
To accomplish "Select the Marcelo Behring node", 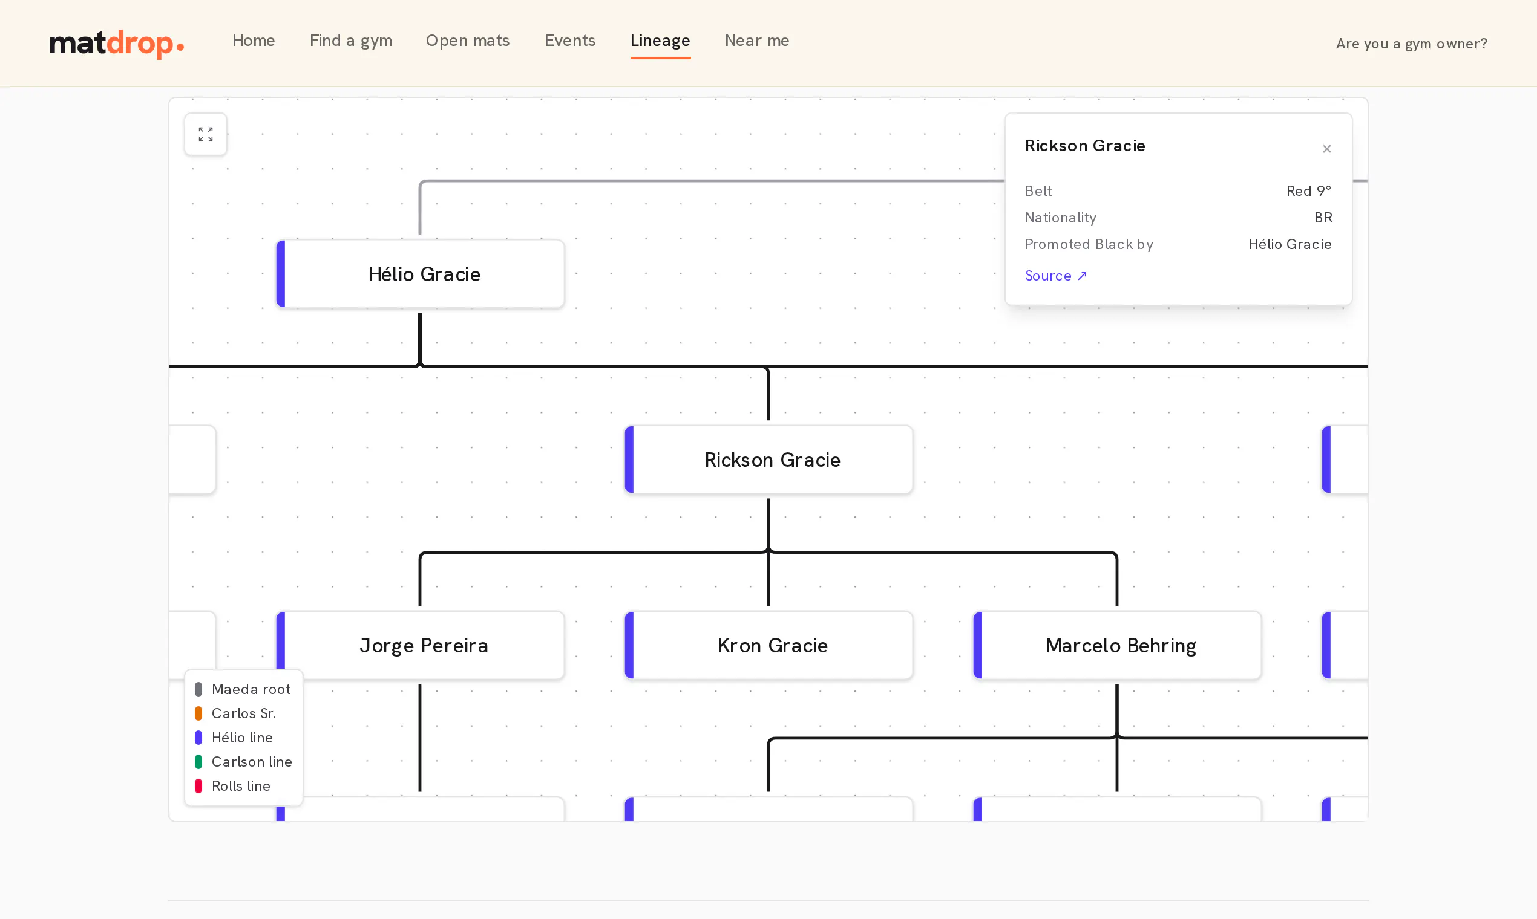I will [1118, 646].
